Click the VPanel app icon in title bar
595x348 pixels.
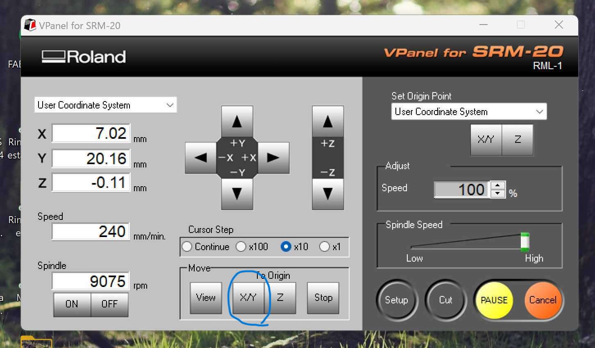pos(30,25)
